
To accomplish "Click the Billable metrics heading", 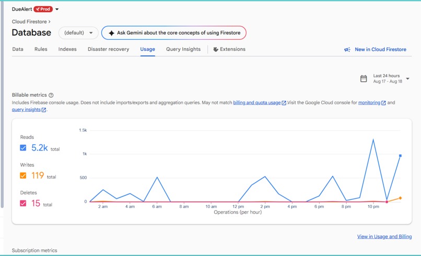I will click(29, 95).
